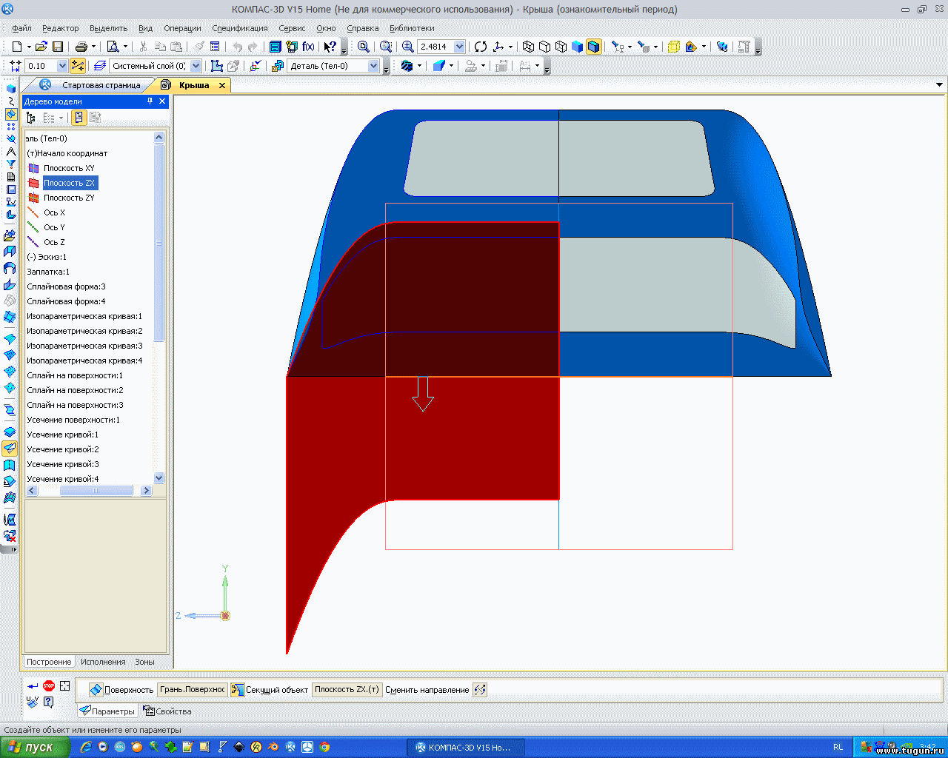Click the help question icon in property panel

(49, 702)
